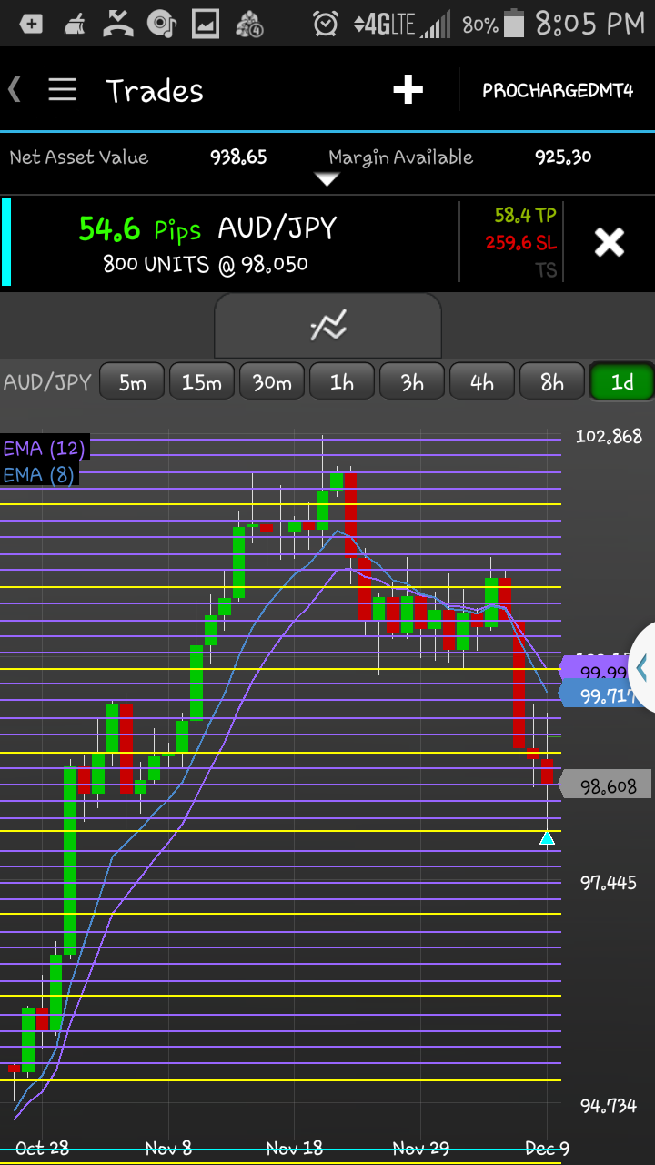The height and width of the screenshot is (1165, 655).
Task: Tap the cyan trade entry arrow marker
Action: 547,837
